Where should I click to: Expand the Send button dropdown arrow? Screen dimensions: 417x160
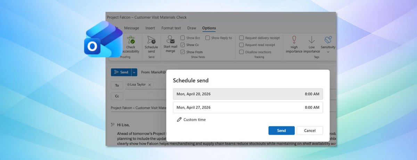pos(134,72)
